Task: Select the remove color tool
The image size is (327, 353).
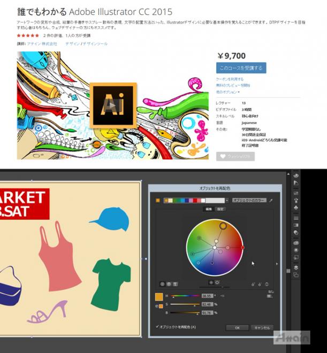Action: click(x=260, y=285)
